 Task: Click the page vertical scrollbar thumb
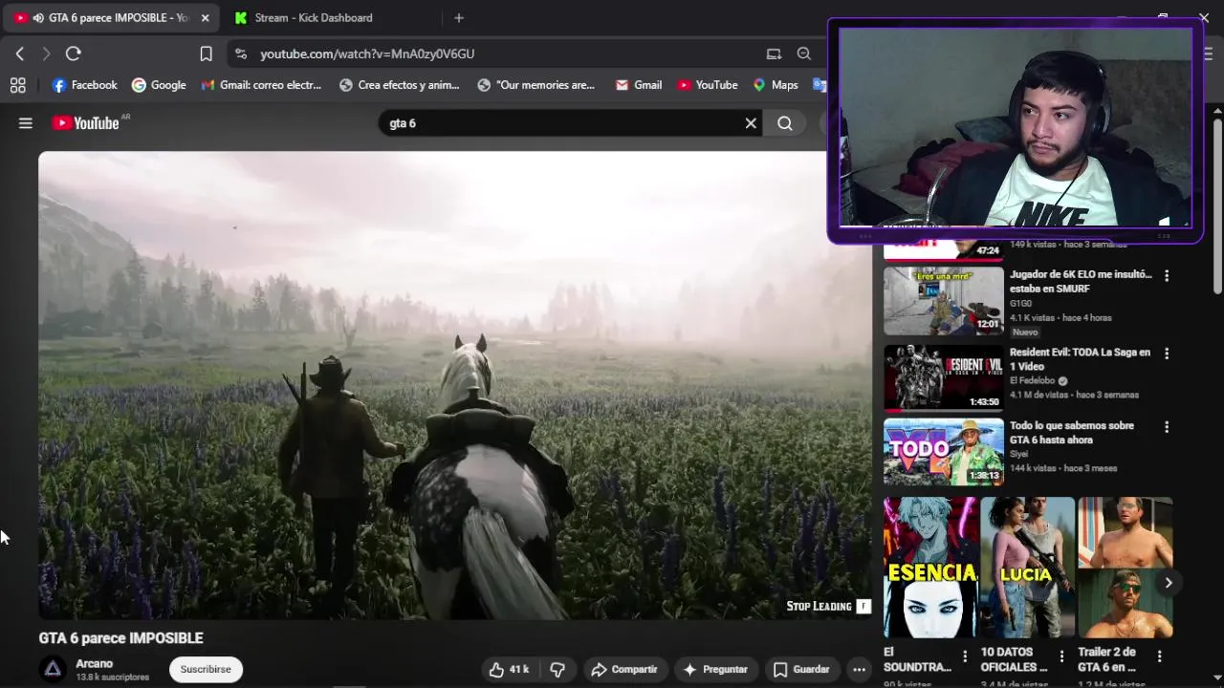point(1217,205)
